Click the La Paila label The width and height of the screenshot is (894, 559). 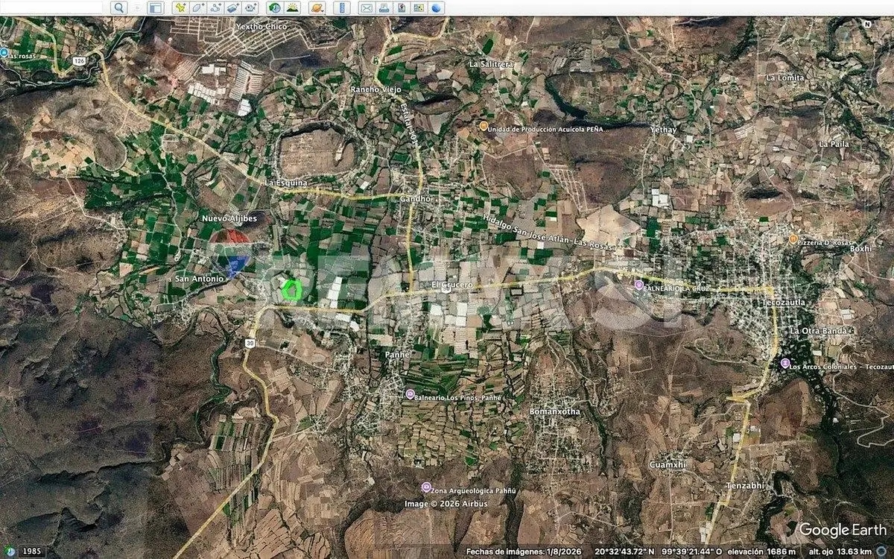pyautogui.click(x=834, y=143)
